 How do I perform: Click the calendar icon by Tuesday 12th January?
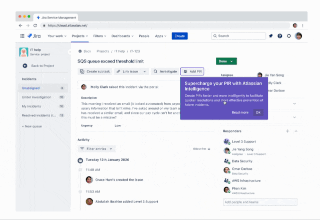[x=80, y=160]
